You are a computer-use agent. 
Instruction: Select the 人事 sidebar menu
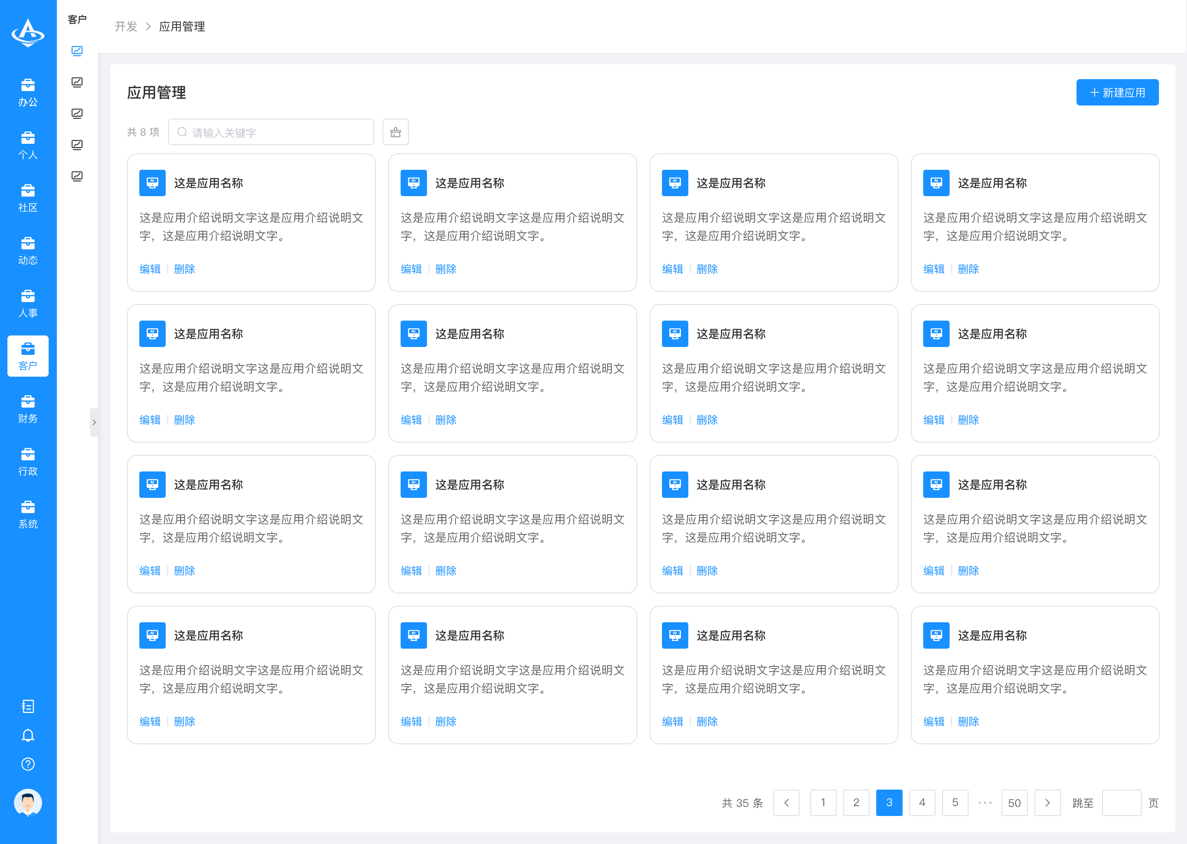pos(28,303)
